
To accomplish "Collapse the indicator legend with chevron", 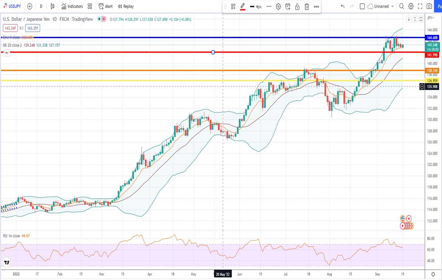I will 7,53.
